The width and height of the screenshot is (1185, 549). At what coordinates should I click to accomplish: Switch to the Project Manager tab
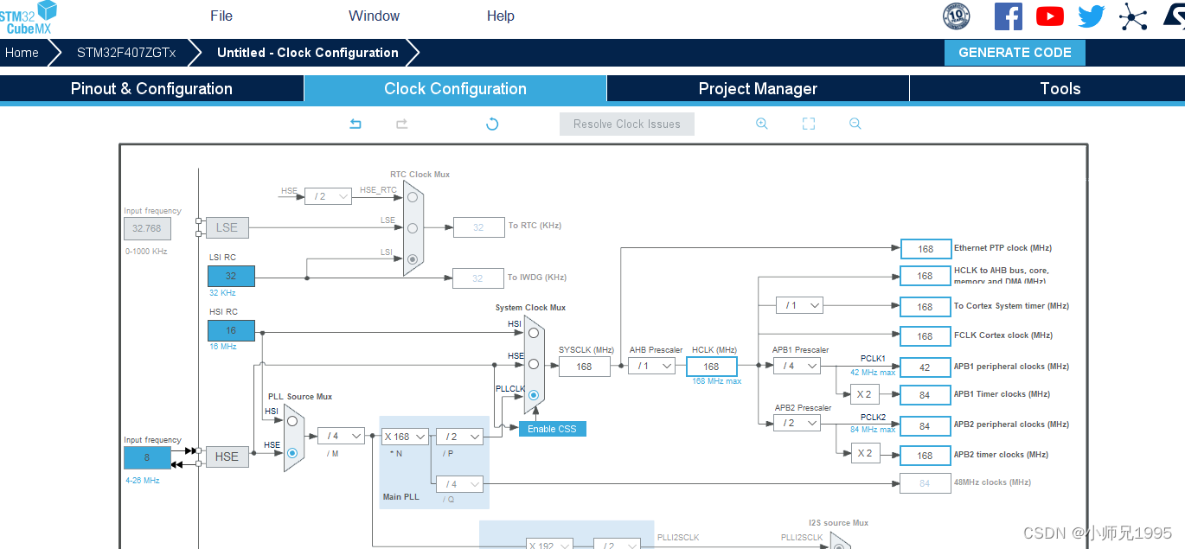[x=757, y=88]
